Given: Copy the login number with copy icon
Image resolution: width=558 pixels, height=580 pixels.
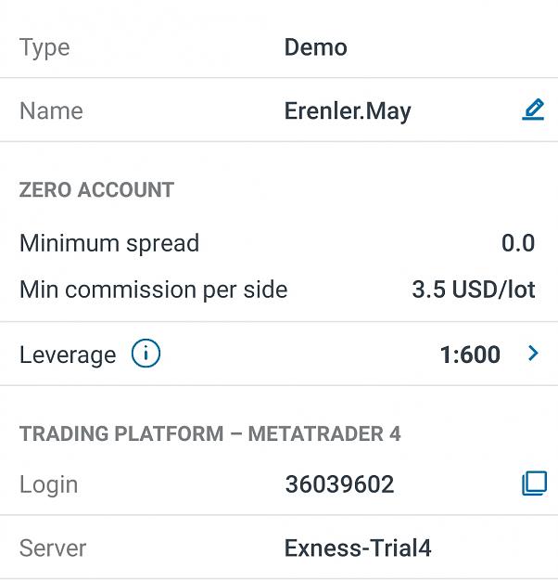Looking at the screenshot, I should [x=534, y=483].
